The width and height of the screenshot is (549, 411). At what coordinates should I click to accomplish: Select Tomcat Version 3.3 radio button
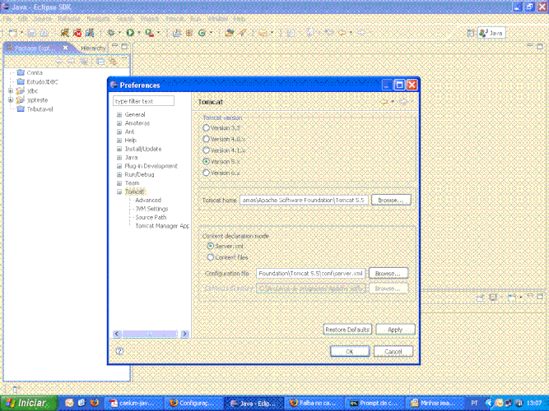pos(207,128)
